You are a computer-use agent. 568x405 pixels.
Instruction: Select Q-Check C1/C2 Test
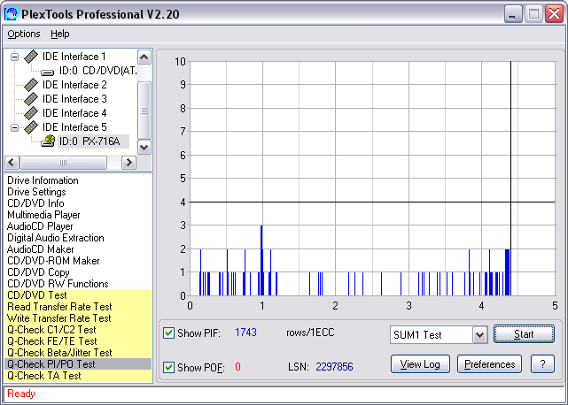click(x=78, y=330)
